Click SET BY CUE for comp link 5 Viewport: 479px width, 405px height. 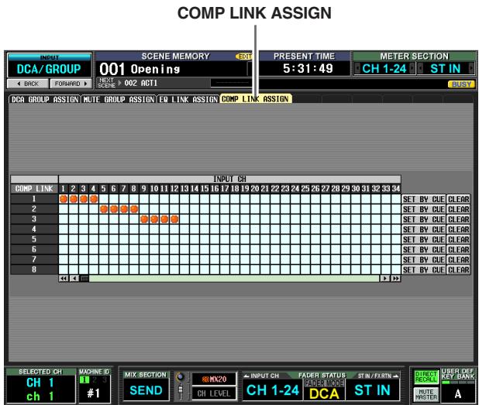click(x=423, y=239)
